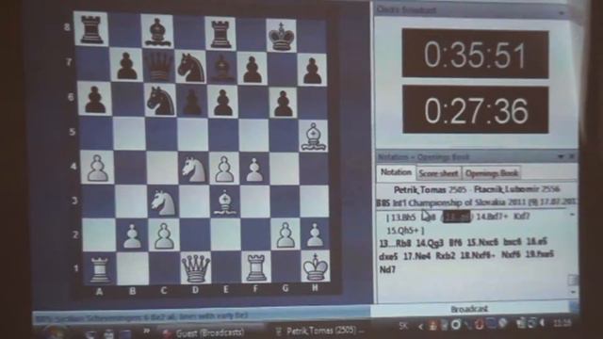This screenshot has width=603, height=339.
Task: Jump to move 13...Rb8 in notation
Action: (x=396, y=243)
